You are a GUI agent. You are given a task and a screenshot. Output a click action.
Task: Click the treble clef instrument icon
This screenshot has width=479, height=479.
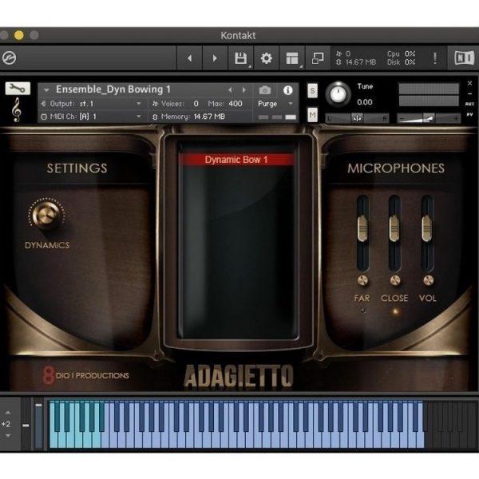tap(17, 109)
